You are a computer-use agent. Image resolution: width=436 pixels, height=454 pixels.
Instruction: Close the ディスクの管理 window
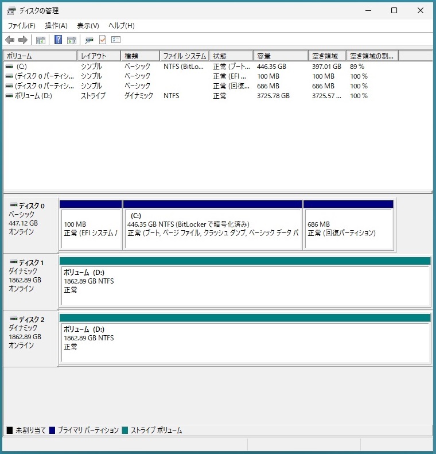(421, 10)
